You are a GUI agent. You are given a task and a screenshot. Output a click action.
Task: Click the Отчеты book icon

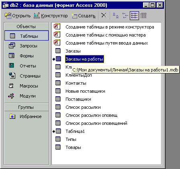pos(11,65)
